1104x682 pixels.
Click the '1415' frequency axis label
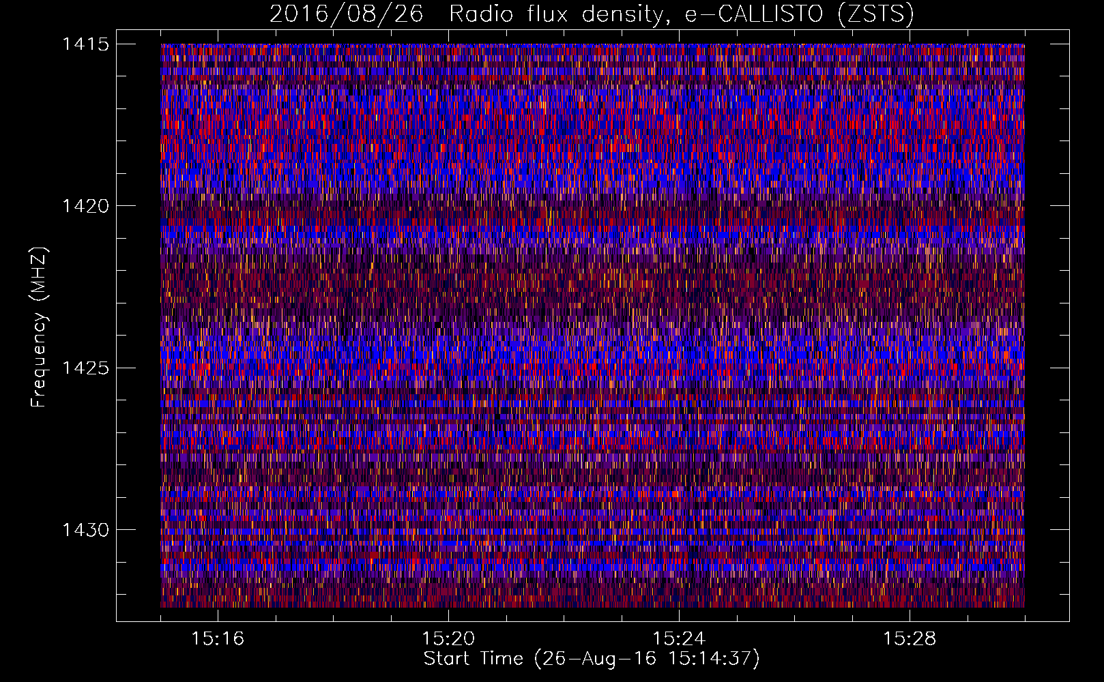pos(85,44)
